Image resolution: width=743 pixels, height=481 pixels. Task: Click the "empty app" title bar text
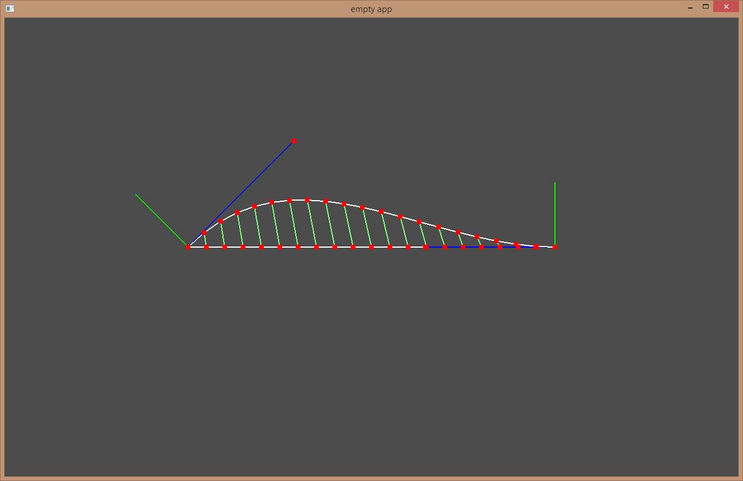[371, 9]
